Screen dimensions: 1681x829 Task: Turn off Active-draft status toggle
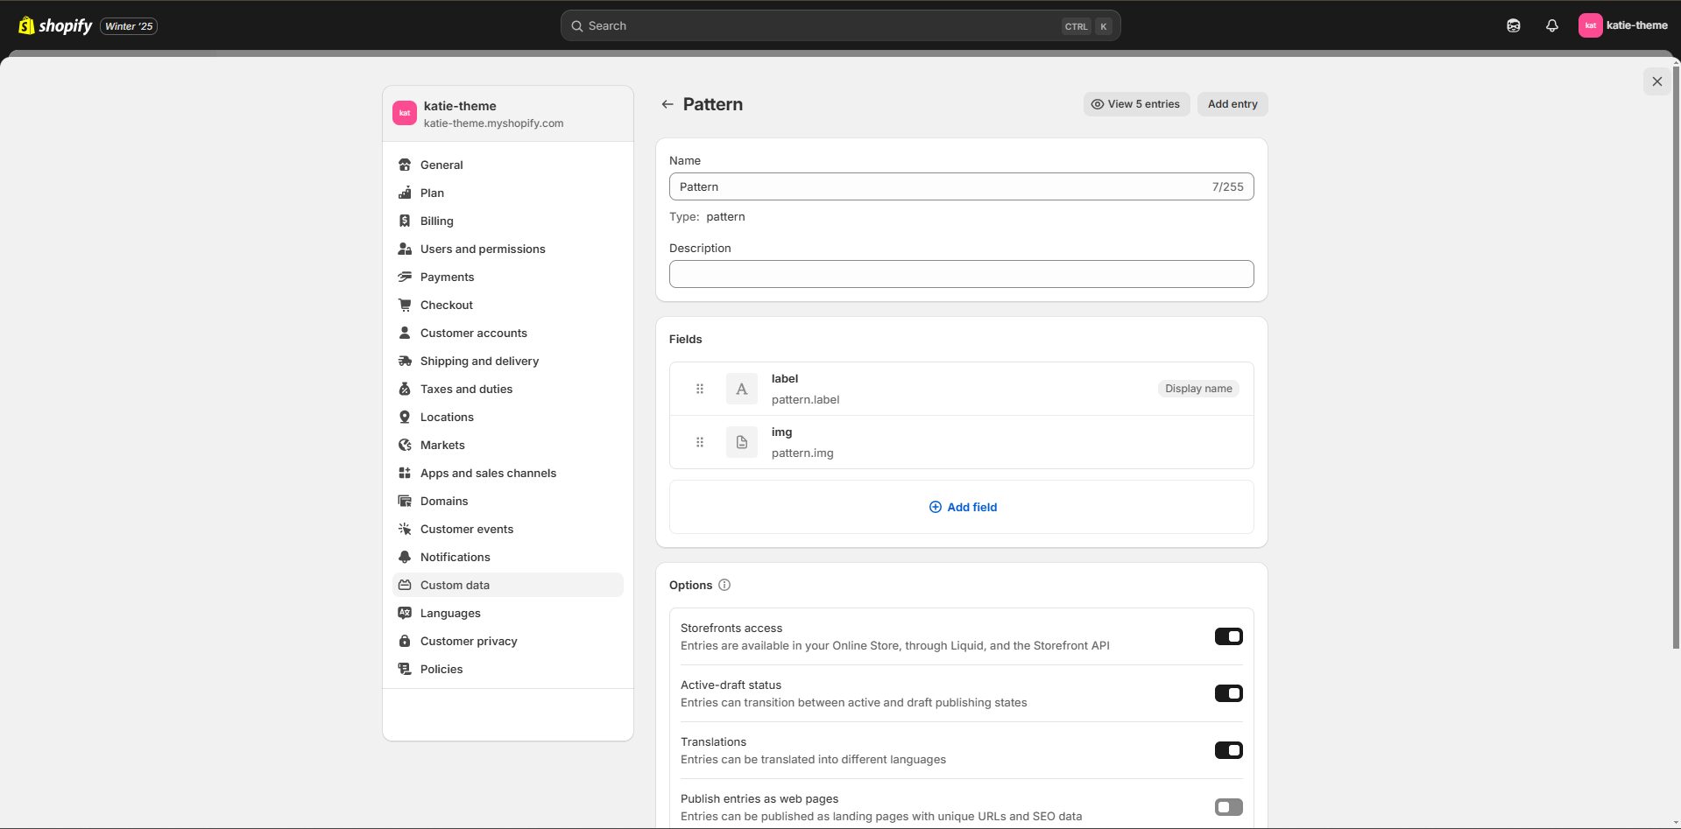[1228, 693]
